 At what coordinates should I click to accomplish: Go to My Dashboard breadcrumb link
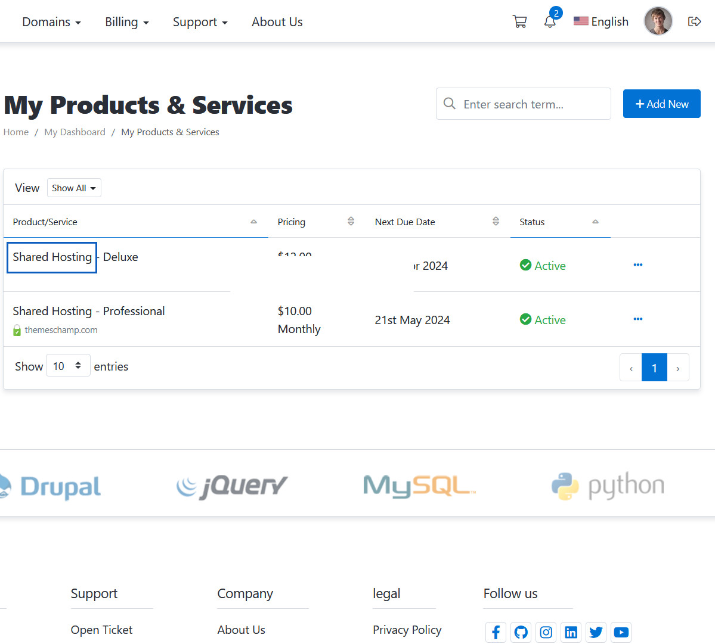point(75,132)
